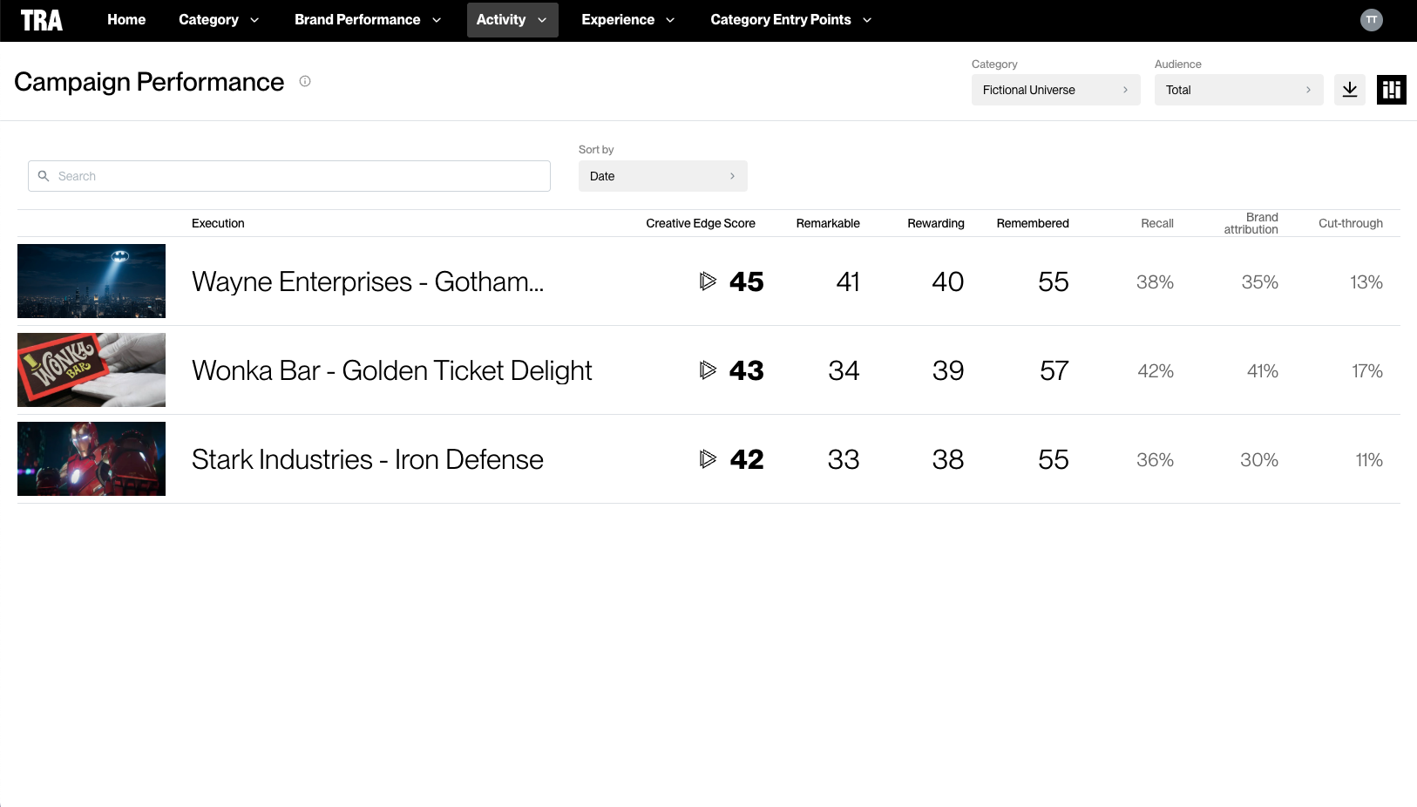Play the Stark Industries creative
The image size is (1417, 807).
coord(708,459)
